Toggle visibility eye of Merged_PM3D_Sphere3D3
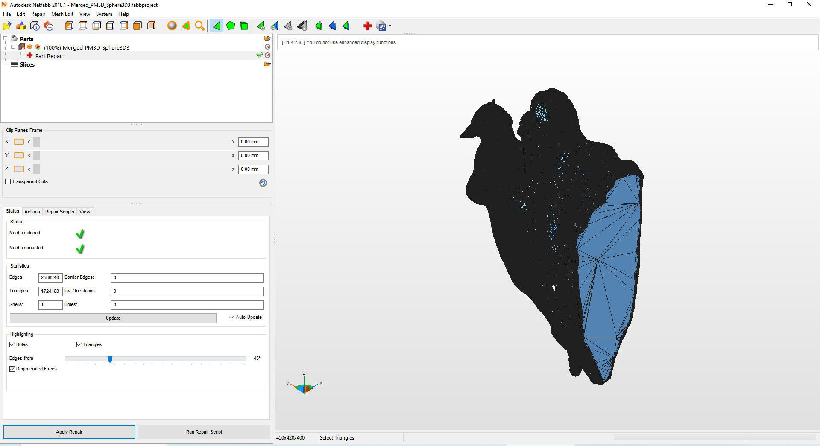The width and height of the screenshot is (820, 446). click(30, 47)
